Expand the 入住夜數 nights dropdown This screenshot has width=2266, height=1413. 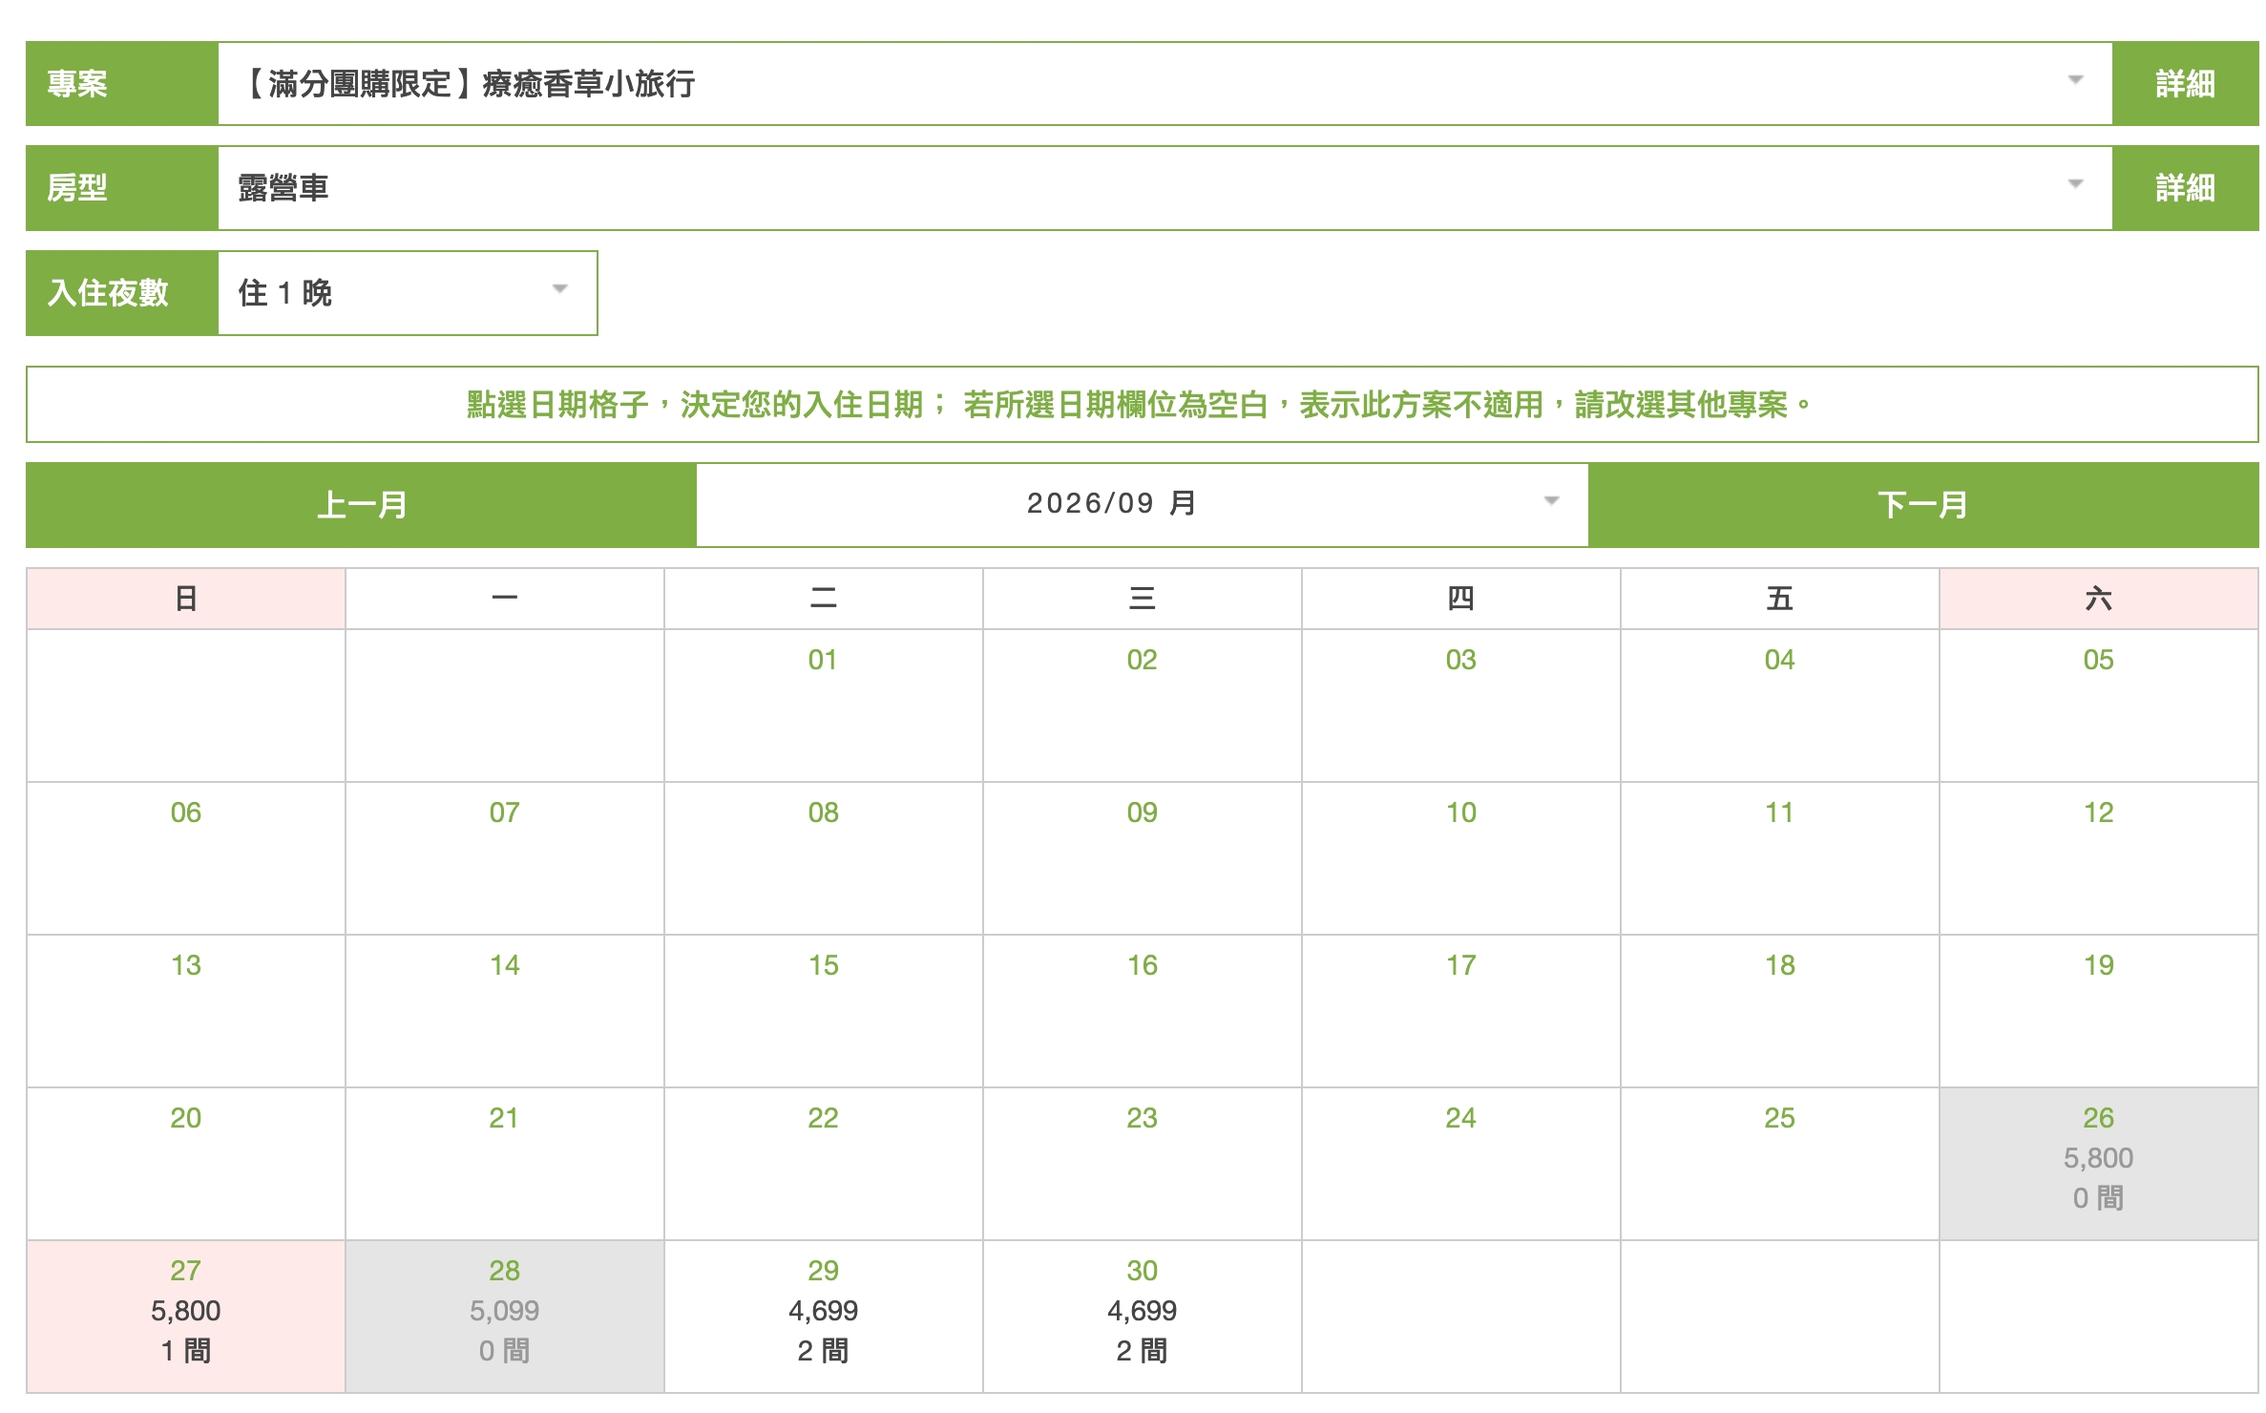tap(408, 293)
